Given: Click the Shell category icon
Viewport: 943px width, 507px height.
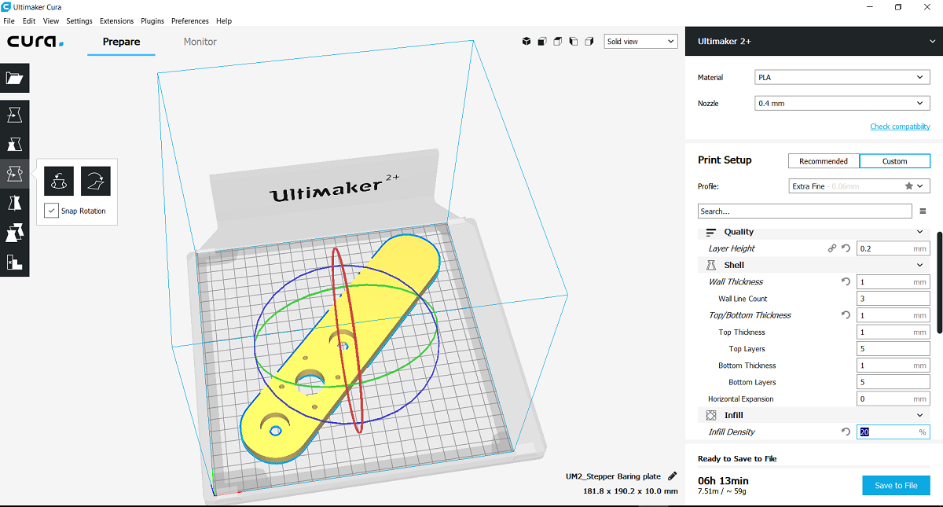Looking at the screenshot, I should [711, 265].
